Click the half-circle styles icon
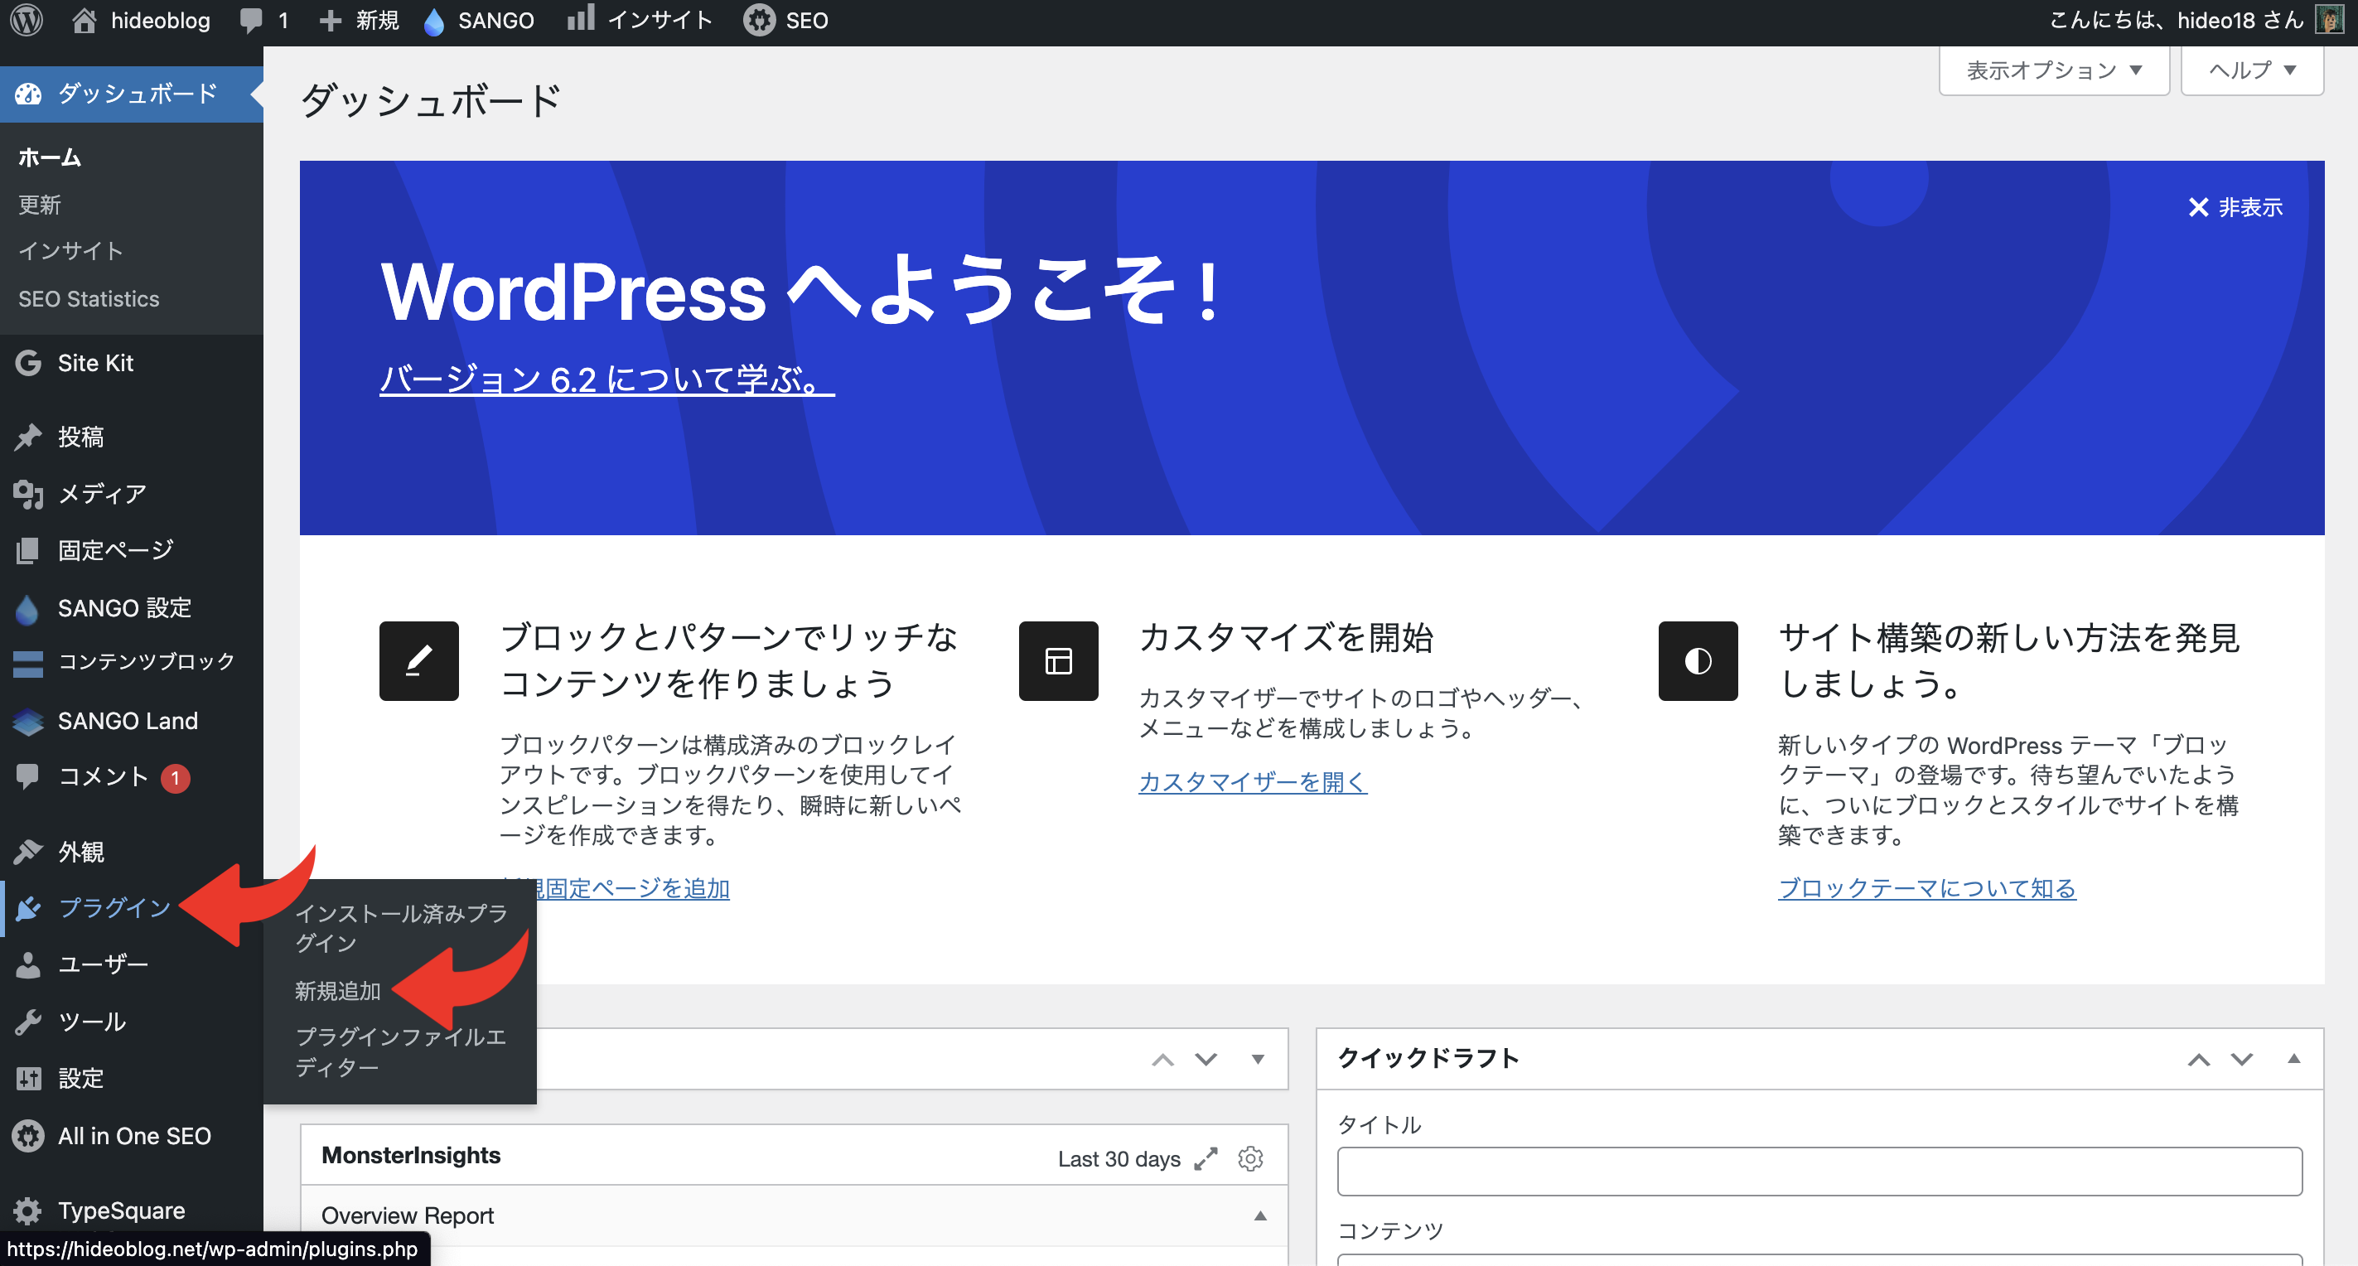This screenshot has width=2358, height=1266. pyautogui.click(x=1698, y=661)
